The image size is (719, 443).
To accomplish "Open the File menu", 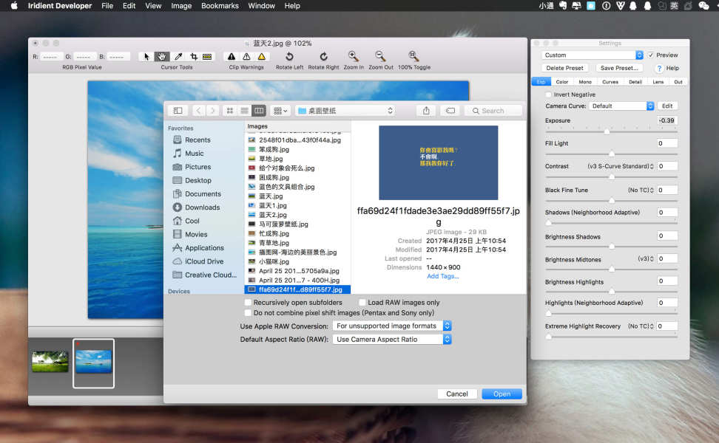I will tap(107, 5).
